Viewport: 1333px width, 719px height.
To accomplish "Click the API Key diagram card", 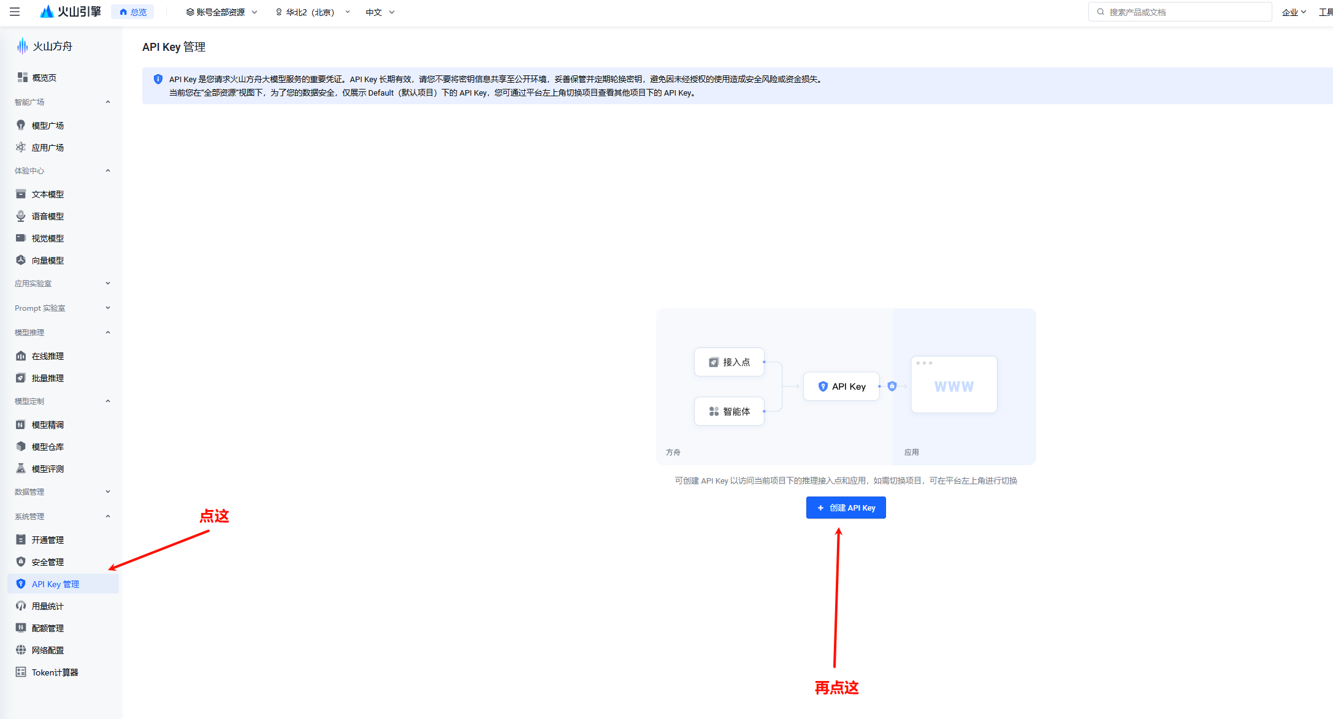I will click(841, 386).
